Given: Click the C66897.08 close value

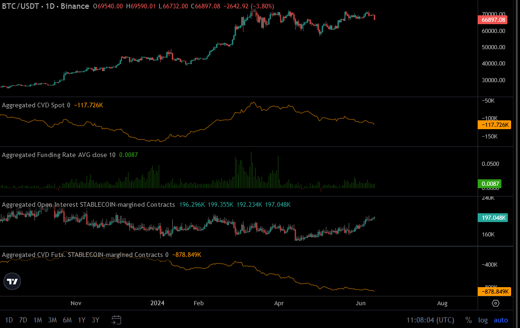Looking at the screenshot, I should click(205, 7).
